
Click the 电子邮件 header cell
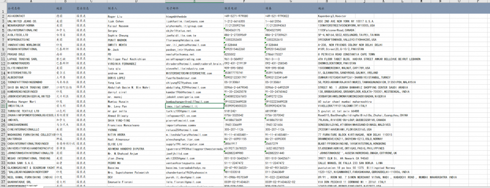(194, 8)
